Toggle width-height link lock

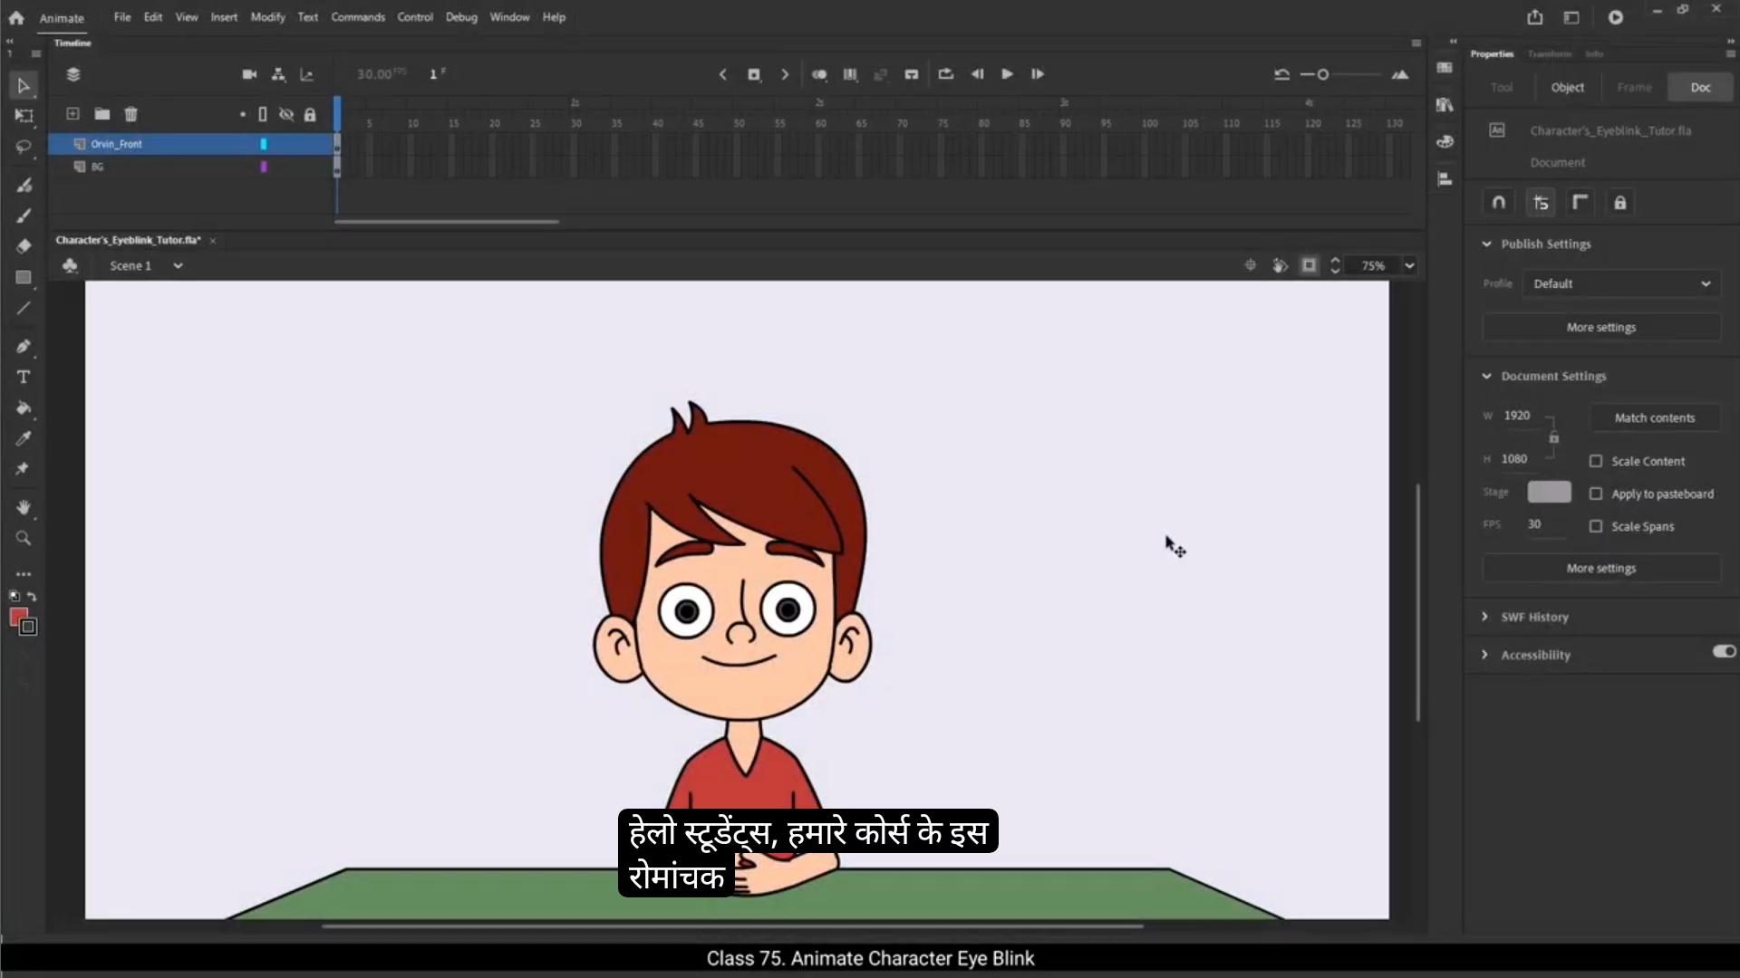pyautogui.click(x=1554, y=438)
